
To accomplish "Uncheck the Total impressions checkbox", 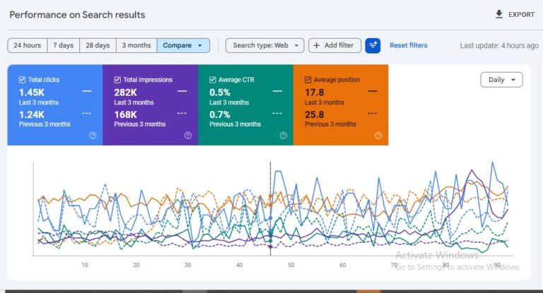I will coord(117,80).
